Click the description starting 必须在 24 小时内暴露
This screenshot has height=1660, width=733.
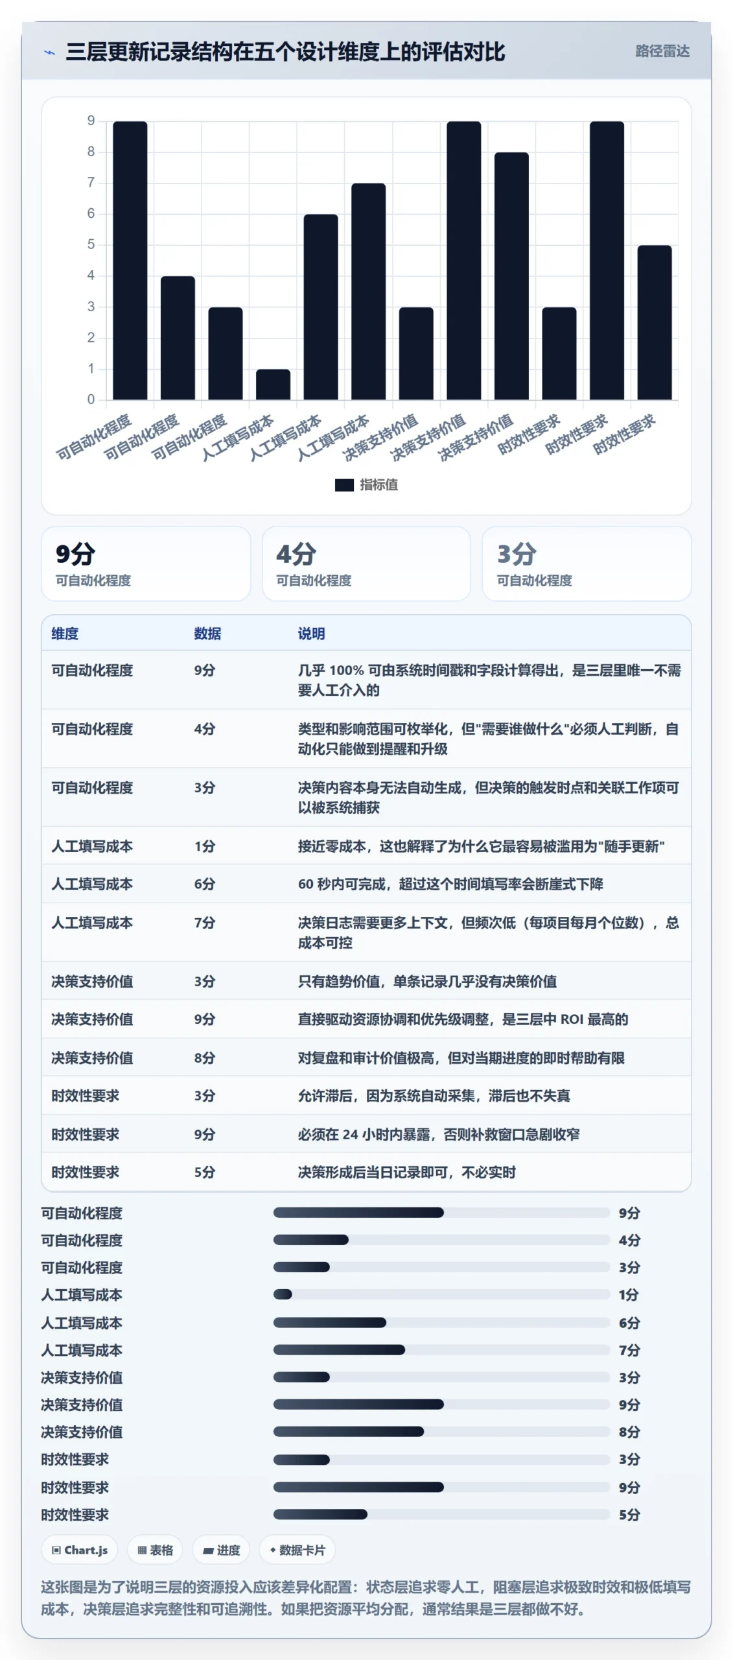[x=439, y=1134]
